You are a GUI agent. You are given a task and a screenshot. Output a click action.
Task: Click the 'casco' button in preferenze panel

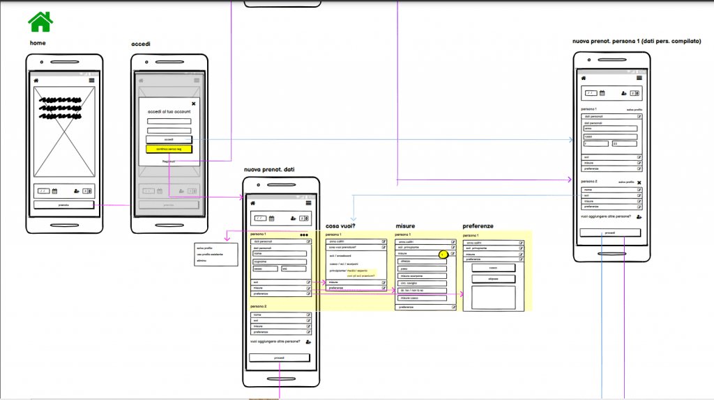tap(493, 268)
